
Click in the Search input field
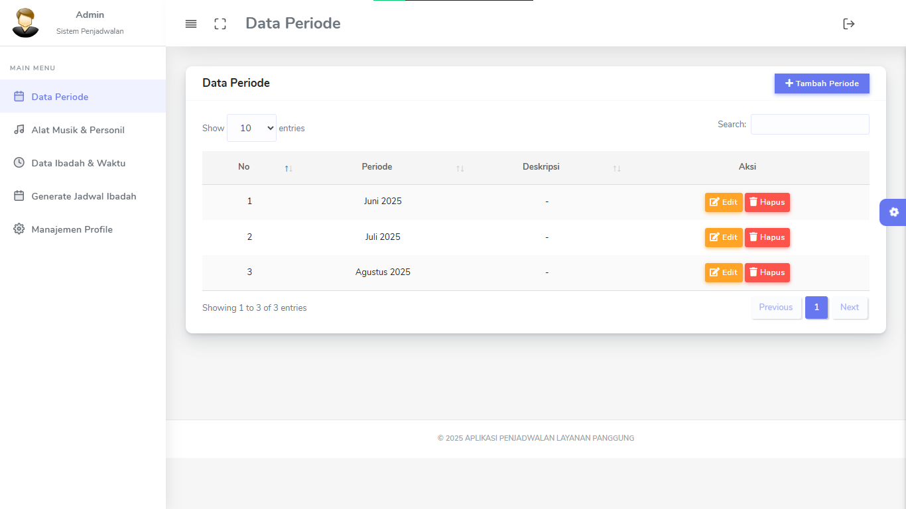click(x=809, y=125)
